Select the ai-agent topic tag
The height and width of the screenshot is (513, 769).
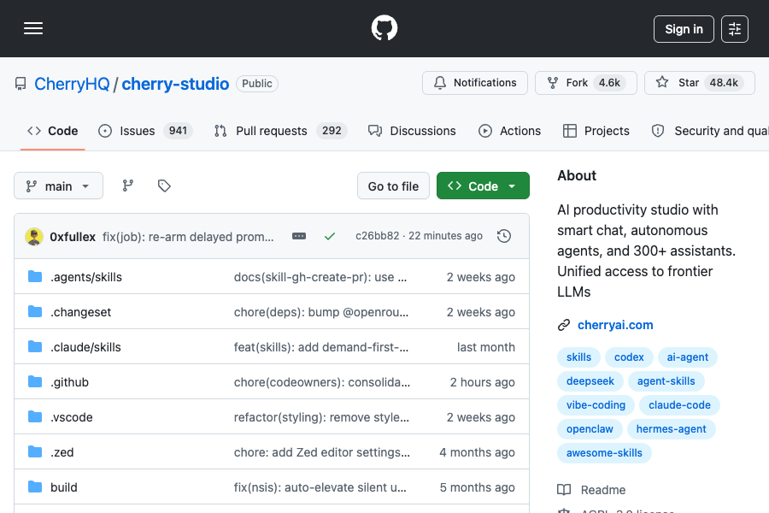tap(688, 357)
